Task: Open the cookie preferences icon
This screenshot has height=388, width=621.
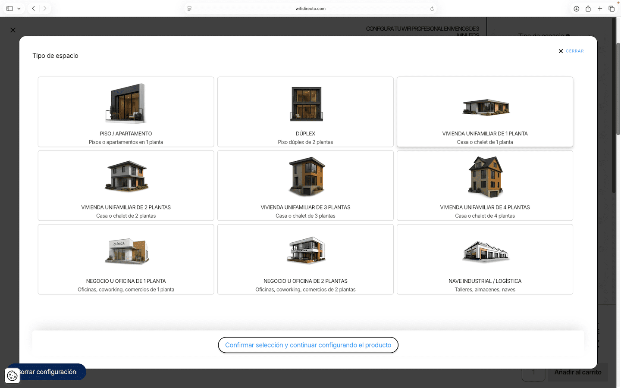Action: click(x=12, y=375)
